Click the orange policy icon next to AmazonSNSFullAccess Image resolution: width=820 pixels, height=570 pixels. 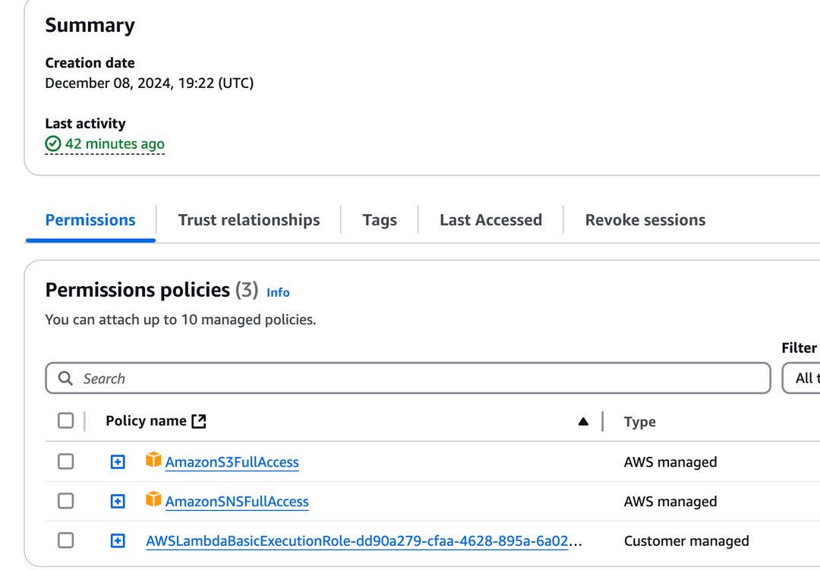[153, 499]
